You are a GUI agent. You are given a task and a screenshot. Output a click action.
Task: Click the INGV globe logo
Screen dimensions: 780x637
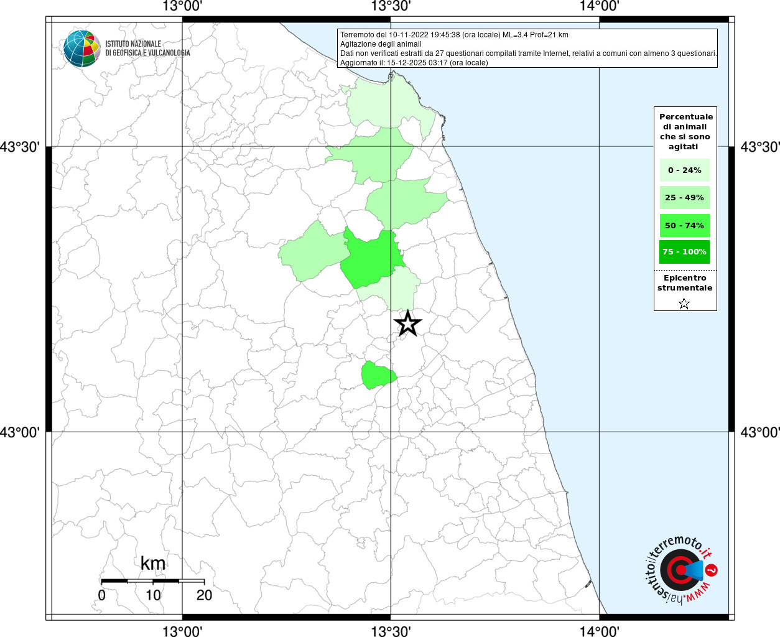(x=81, y=49)
